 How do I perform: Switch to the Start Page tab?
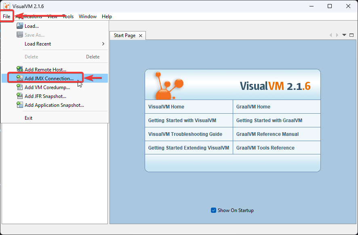tap(124, 35)
